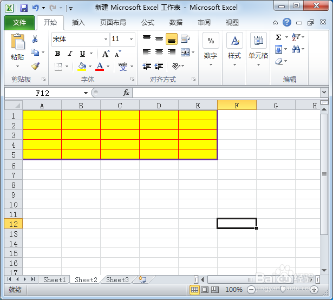Undo the last action
This screenshot has width=333, height=300.
(36, 8)
